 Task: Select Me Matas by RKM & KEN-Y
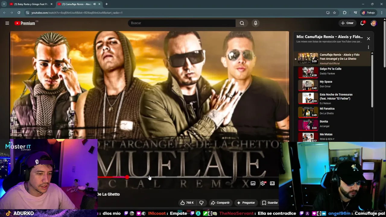click(332, 137)
